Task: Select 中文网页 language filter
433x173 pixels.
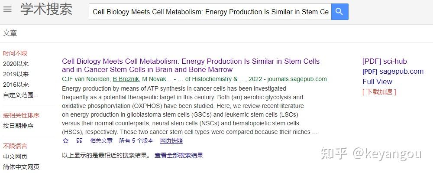Action: point(15,157)
